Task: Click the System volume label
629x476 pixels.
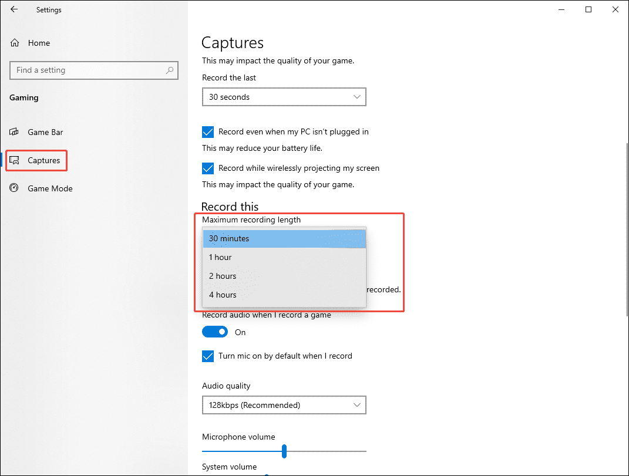Action: [x=230, y=467]
